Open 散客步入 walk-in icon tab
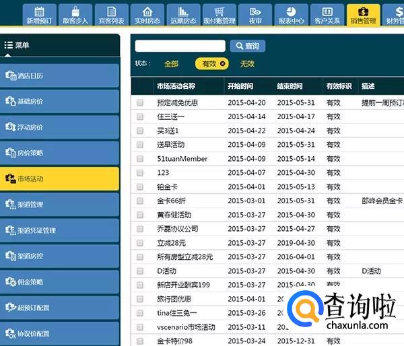The width and height of the screenshot is (404, 346). (x=75, y=15)
